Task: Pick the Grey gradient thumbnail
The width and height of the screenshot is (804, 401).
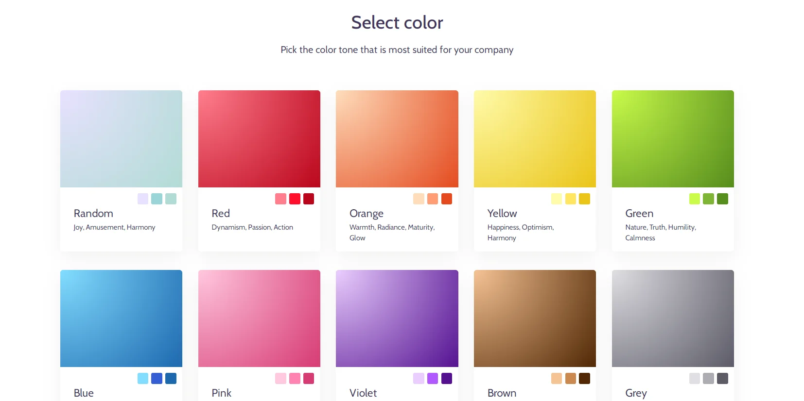Action: coord(673,318)
